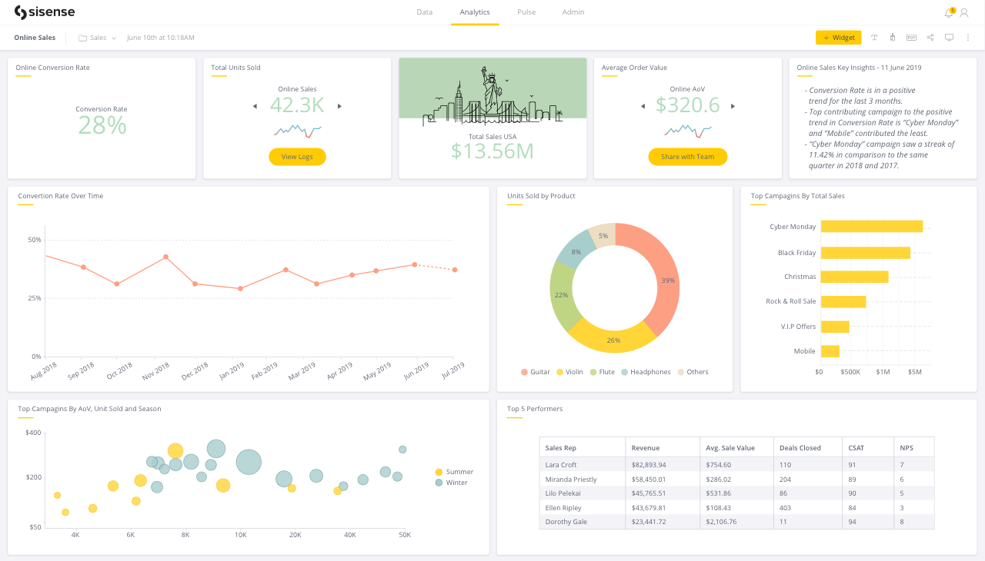
Task: Switch to the Pulse tab
Action: (526, 12)
